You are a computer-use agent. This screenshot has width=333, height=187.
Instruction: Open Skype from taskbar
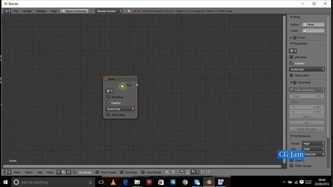[197, 182]
